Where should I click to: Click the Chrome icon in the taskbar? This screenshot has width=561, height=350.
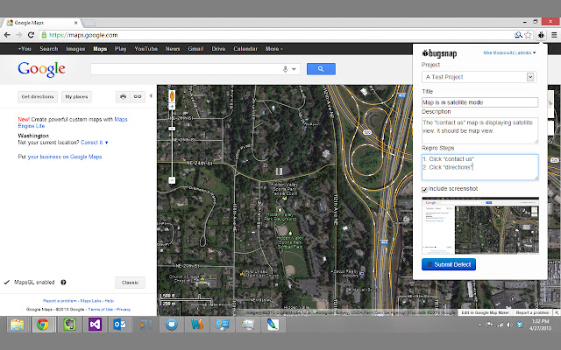(43, 325)
